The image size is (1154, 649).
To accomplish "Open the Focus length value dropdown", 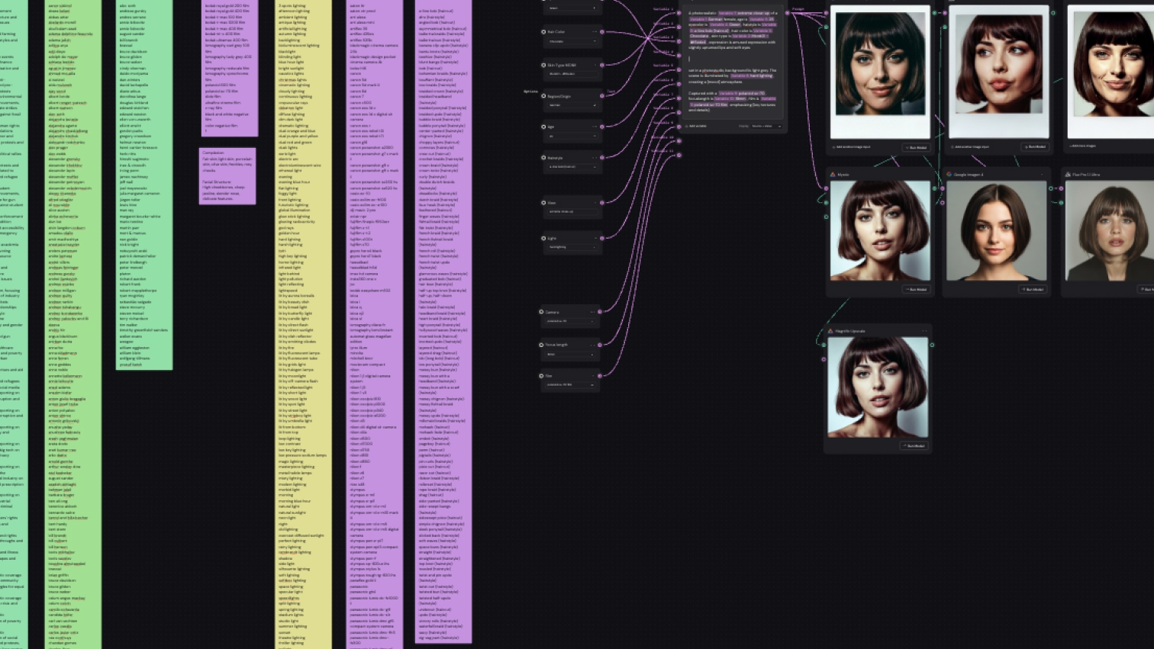I will pyautogui.click(x=570, y=355).
